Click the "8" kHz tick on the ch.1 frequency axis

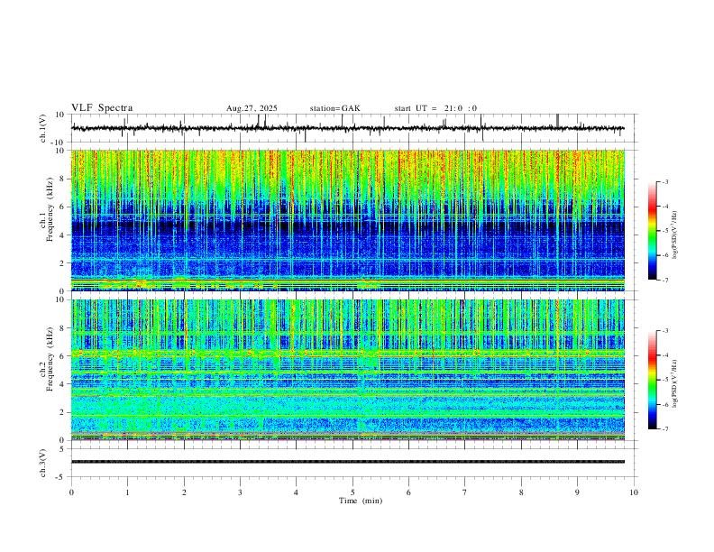(x=62, y=179)
